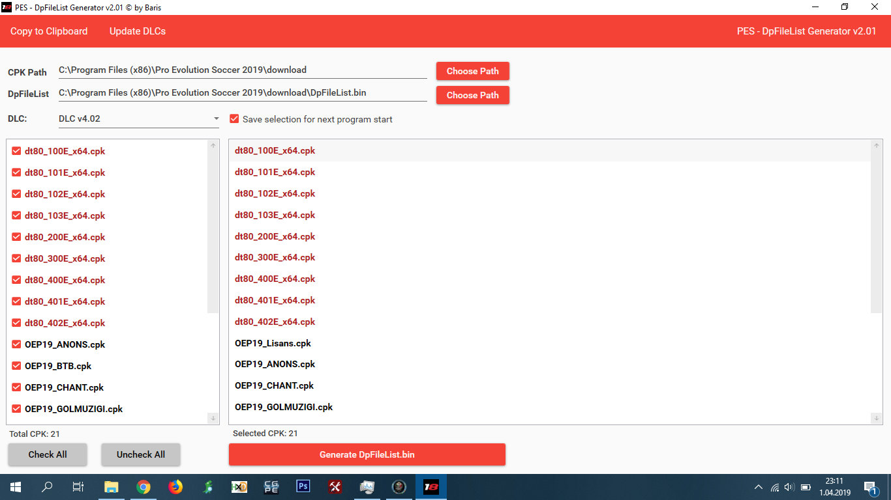
Task: Click right list scroll-up arrow
Action: click(x=877, y=146)
